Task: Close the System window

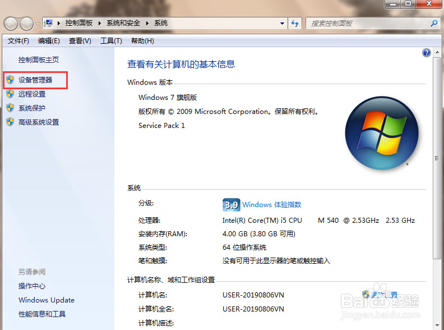Action: [x=429, y=4]
